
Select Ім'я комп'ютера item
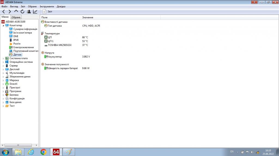[23, 33]
